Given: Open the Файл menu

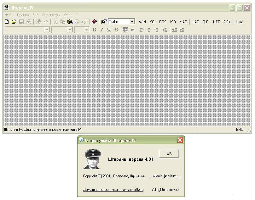Looking at the screenshot, I should click(9, 15).
